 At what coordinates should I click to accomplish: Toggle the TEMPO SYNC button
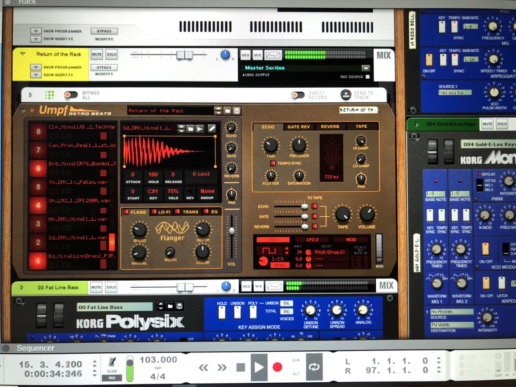click(x=273, y=163)
